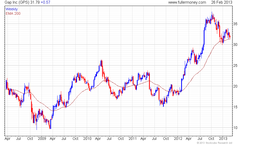Click the y-axis label 30
Viewport: 254px width, 145px height.
(235, 45)
